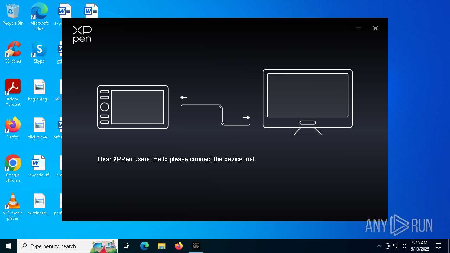Launch Firefox from the taskbar
Screen dimensions: 450x253
(179, 246)
